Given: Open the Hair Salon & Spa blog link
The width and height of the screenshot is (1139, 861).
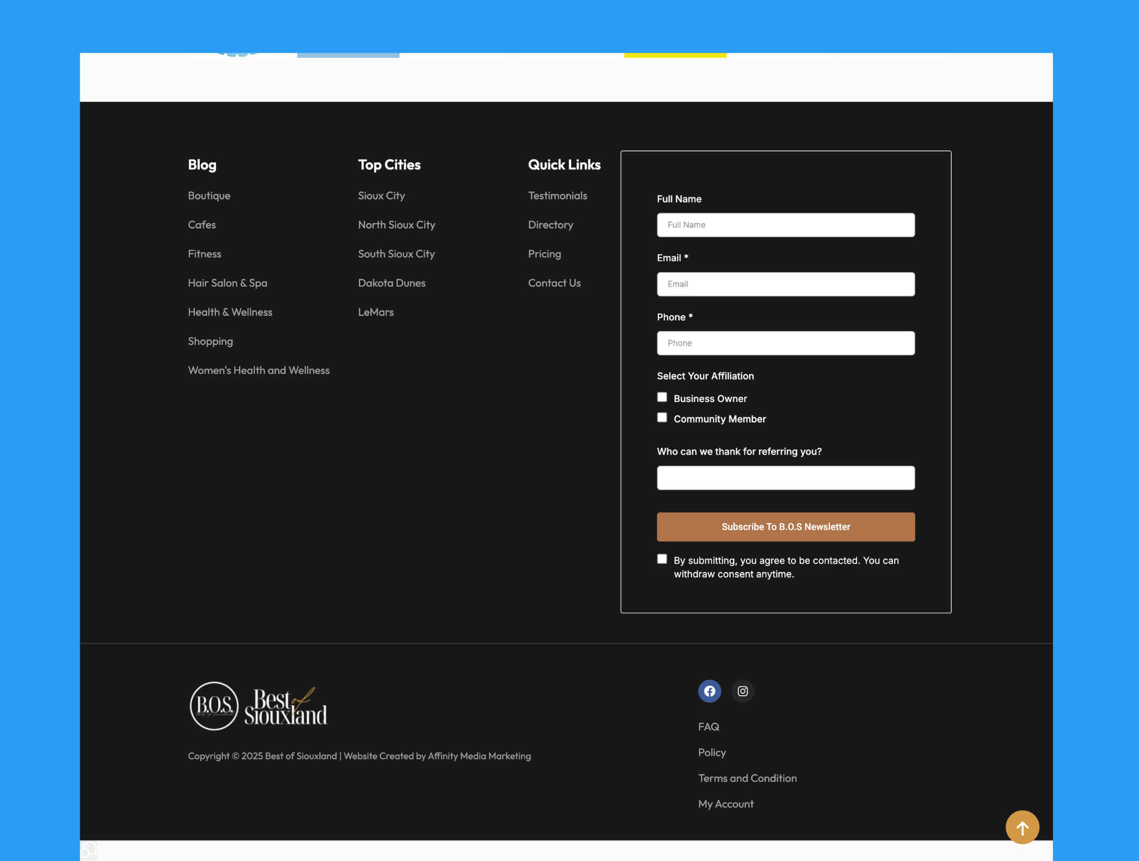Looking at the screenshot, I should click(227, 283).
